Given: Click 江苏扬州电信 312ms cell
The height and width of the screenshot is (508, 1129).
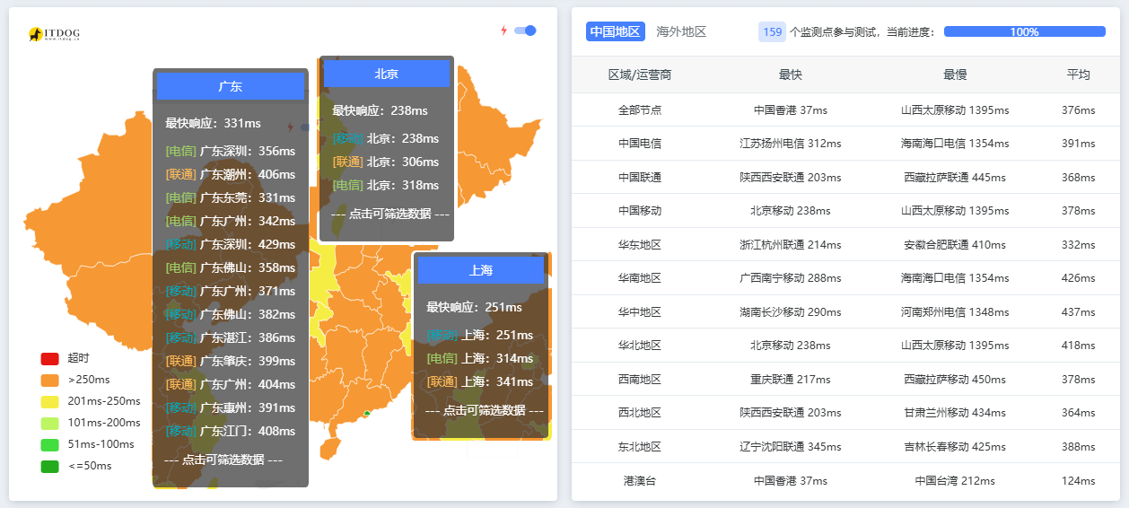Looking at the screenshot, I should tap(791, 144).
